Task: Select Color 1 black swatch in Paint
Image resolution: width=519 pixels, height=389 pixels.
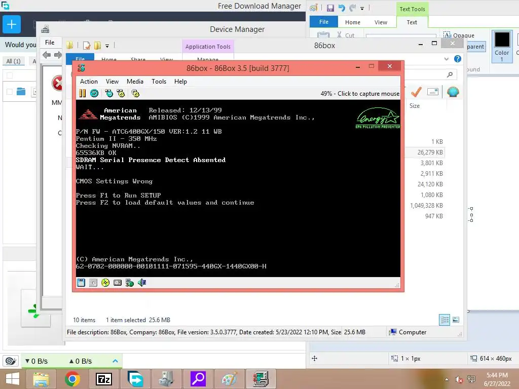Action: tap(502, 46)
